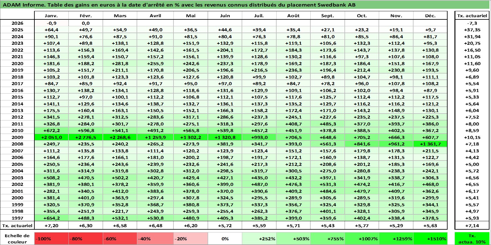Viewport: 491px width, 245px height.
Task: Click the 1997 row label
Action: (17, 218)
